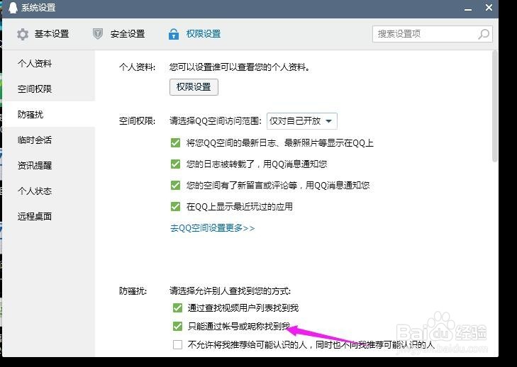
Task: Click the 个人资料: section label
Action: [x=137, y=67]
